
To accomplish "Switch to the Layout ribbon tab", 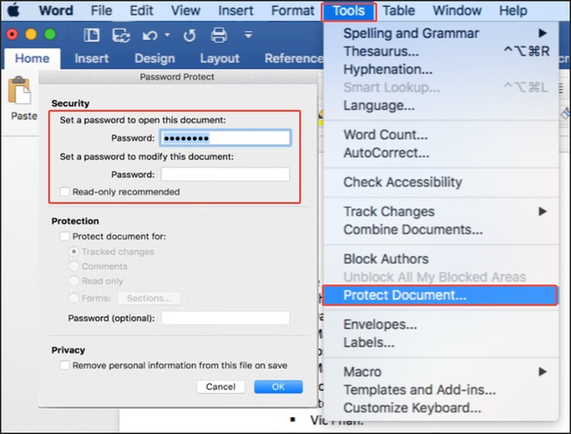I will (220, 58).
